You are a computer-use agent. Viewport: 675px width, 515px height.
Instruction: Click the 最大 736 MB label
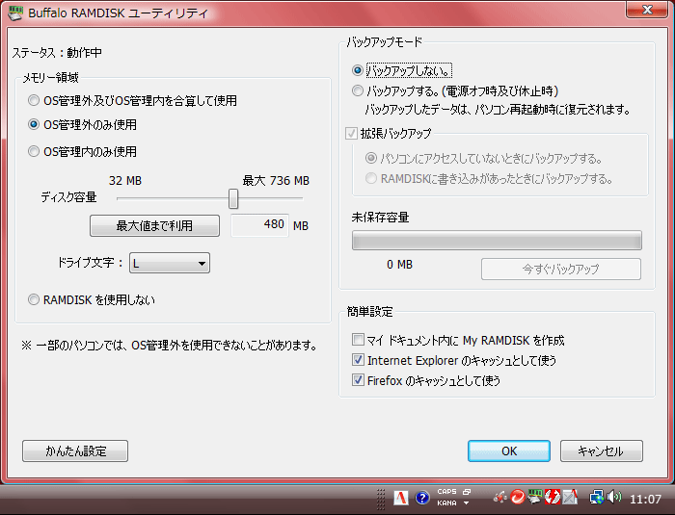276,181
